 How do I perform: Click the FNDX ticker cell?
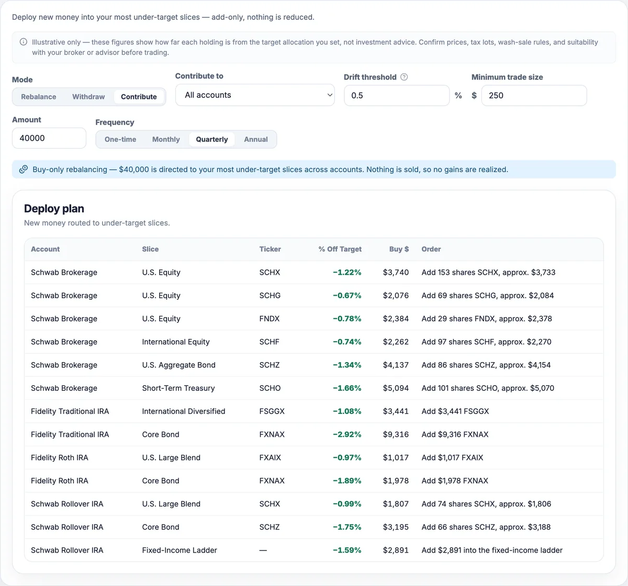tap(270, 319)
